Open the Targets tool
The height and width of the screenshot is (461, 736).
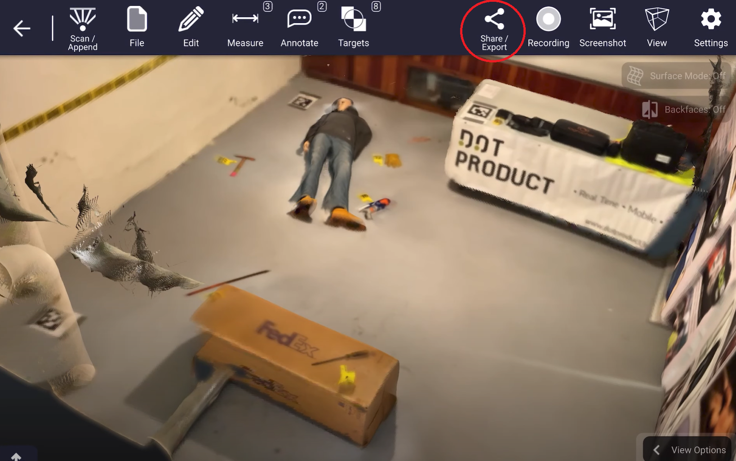354,28
